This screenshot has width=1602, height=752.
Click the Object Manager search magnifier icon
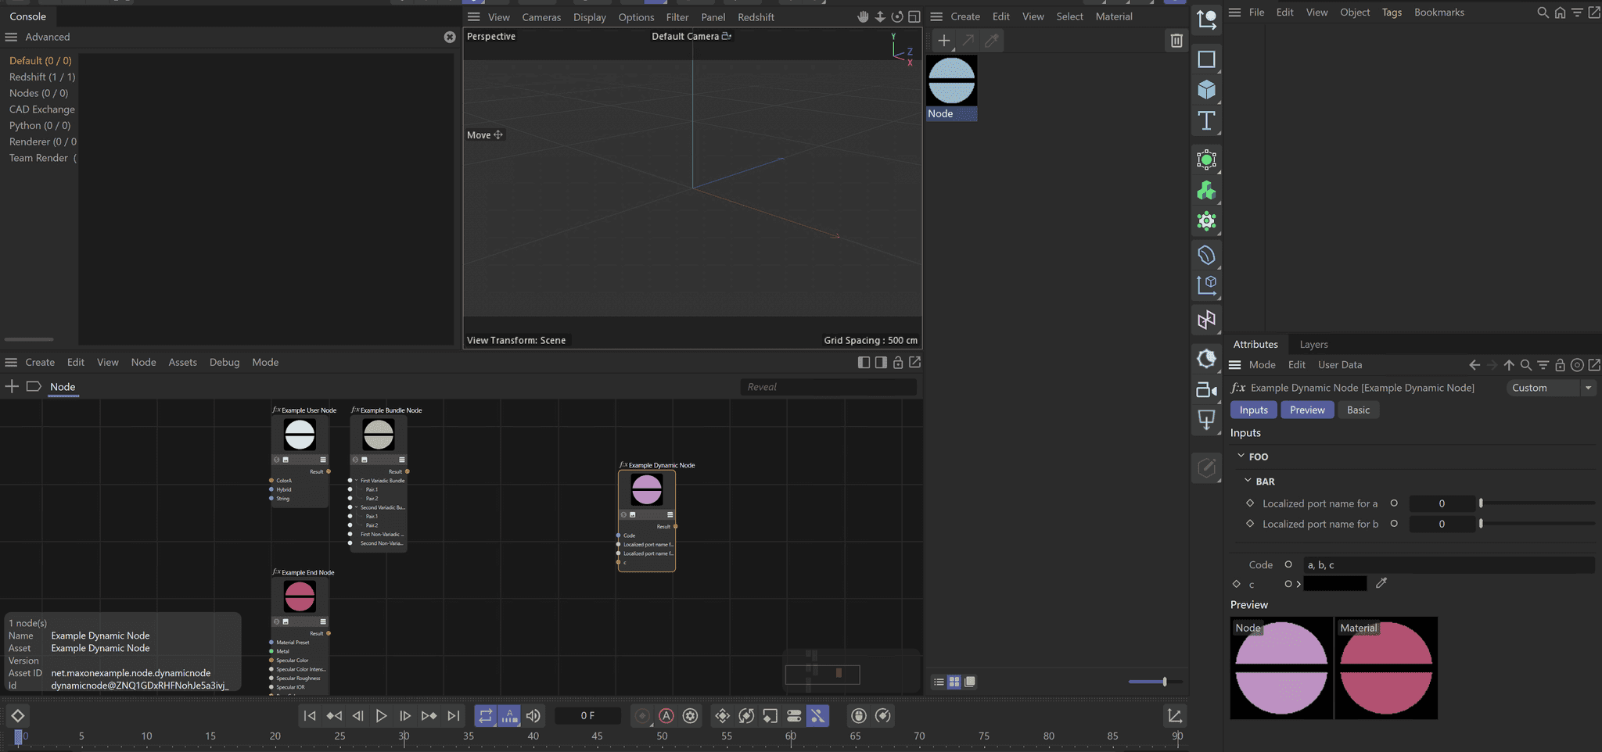(x=1543, y=13)
